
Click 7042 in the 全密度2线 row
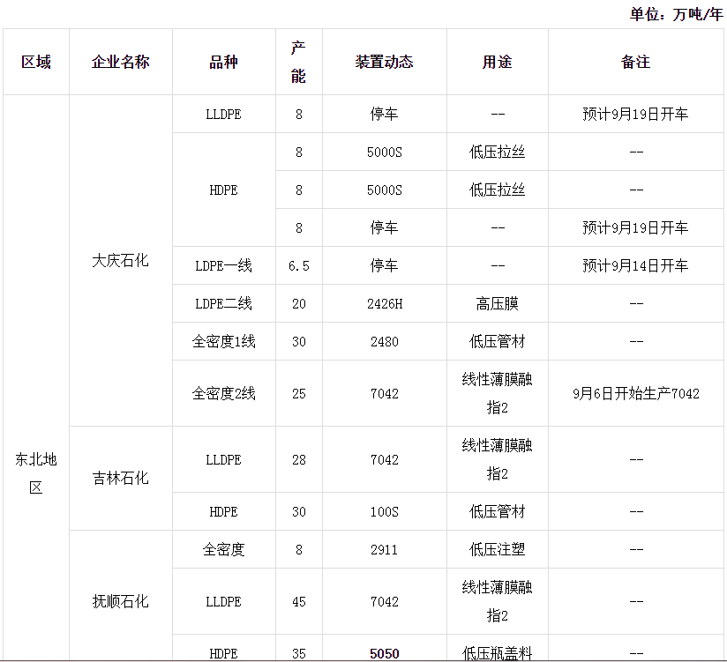[385, 394]
